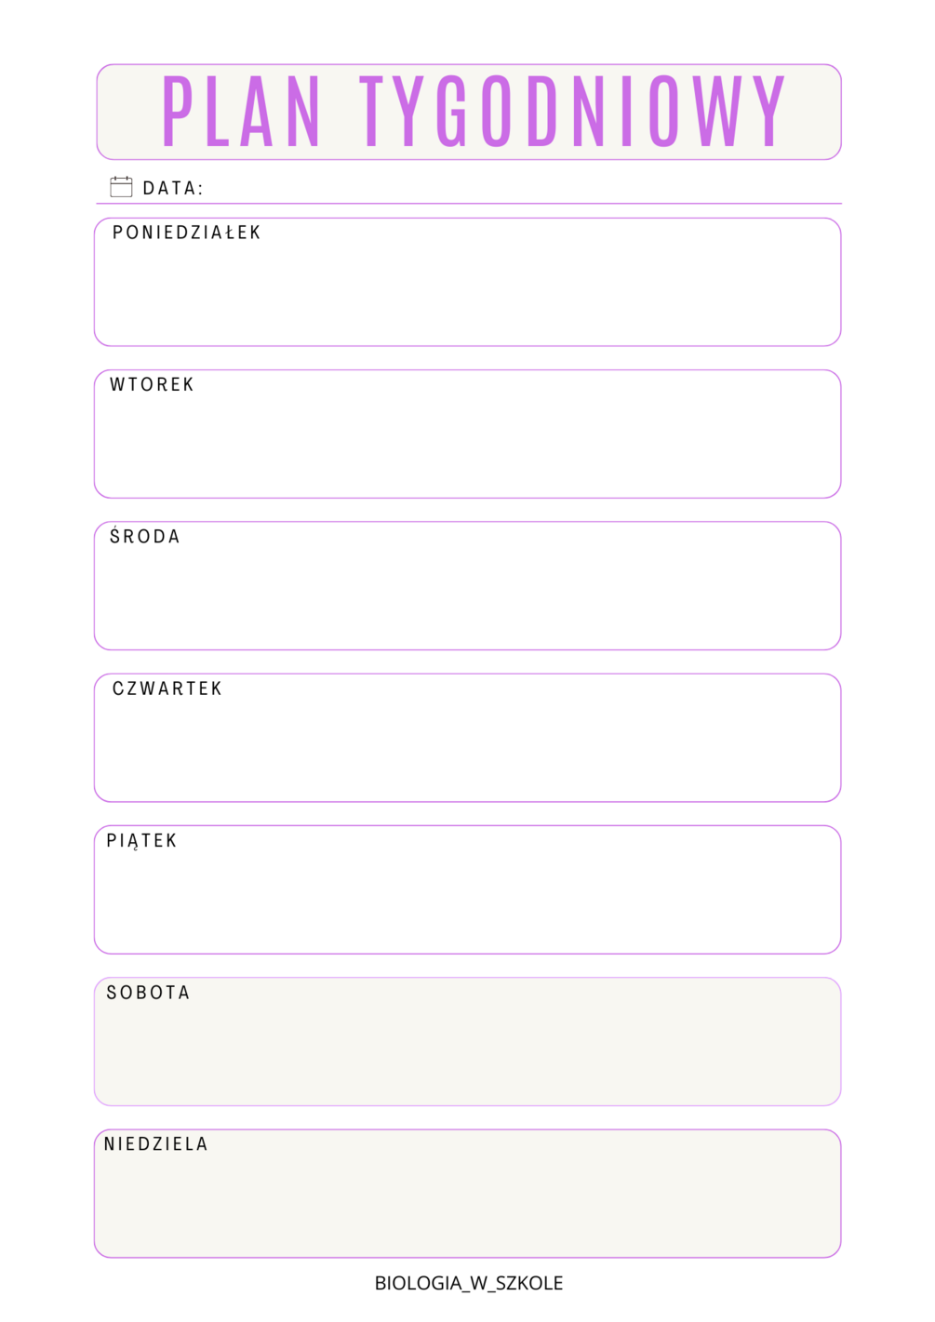Click the word TYGODNIOWY in the title
935x1322 pixels.
tap(573, 112)
